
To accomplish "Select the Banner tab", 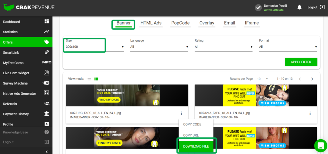I will pos(123,23).
